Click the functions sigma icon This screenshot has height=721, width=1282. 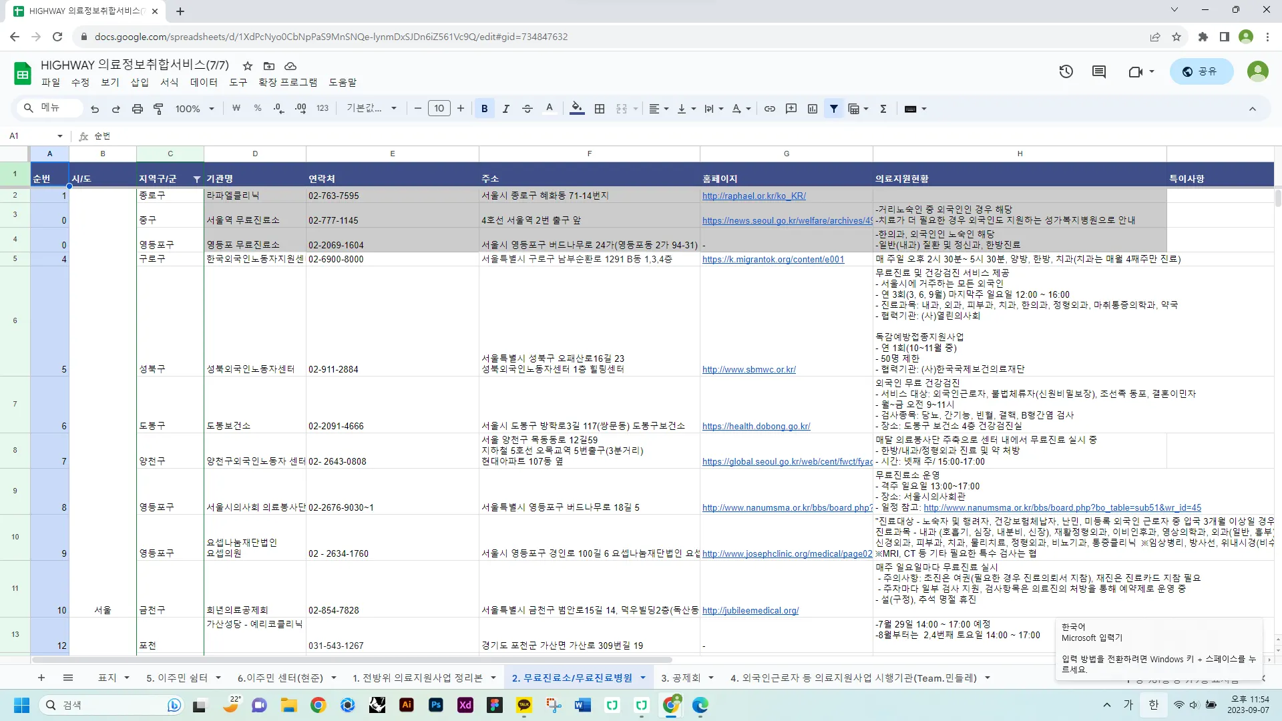883,109
